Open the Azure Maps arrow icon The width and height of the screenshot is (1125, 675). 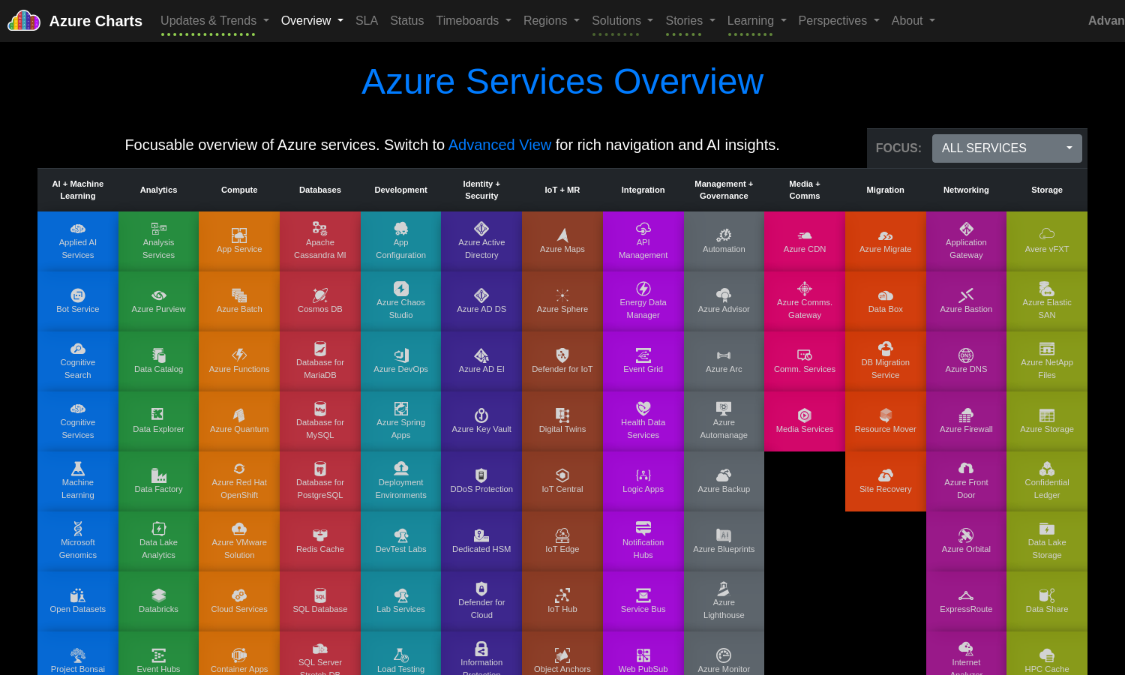pos(562,235)
